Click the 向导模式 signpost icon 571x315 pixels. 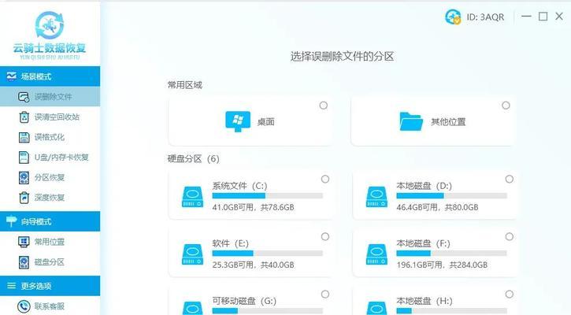click(12, 220)
